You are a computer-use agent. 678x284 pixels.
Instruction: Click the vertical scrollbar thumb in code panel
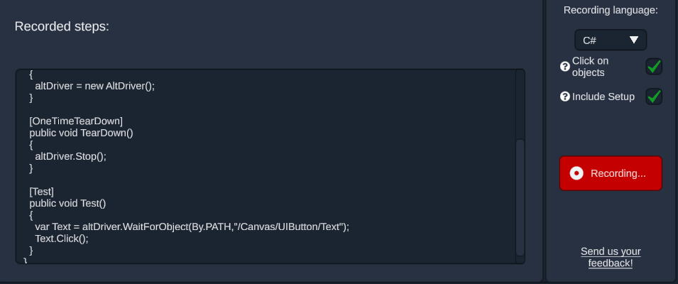click(520, 197)
